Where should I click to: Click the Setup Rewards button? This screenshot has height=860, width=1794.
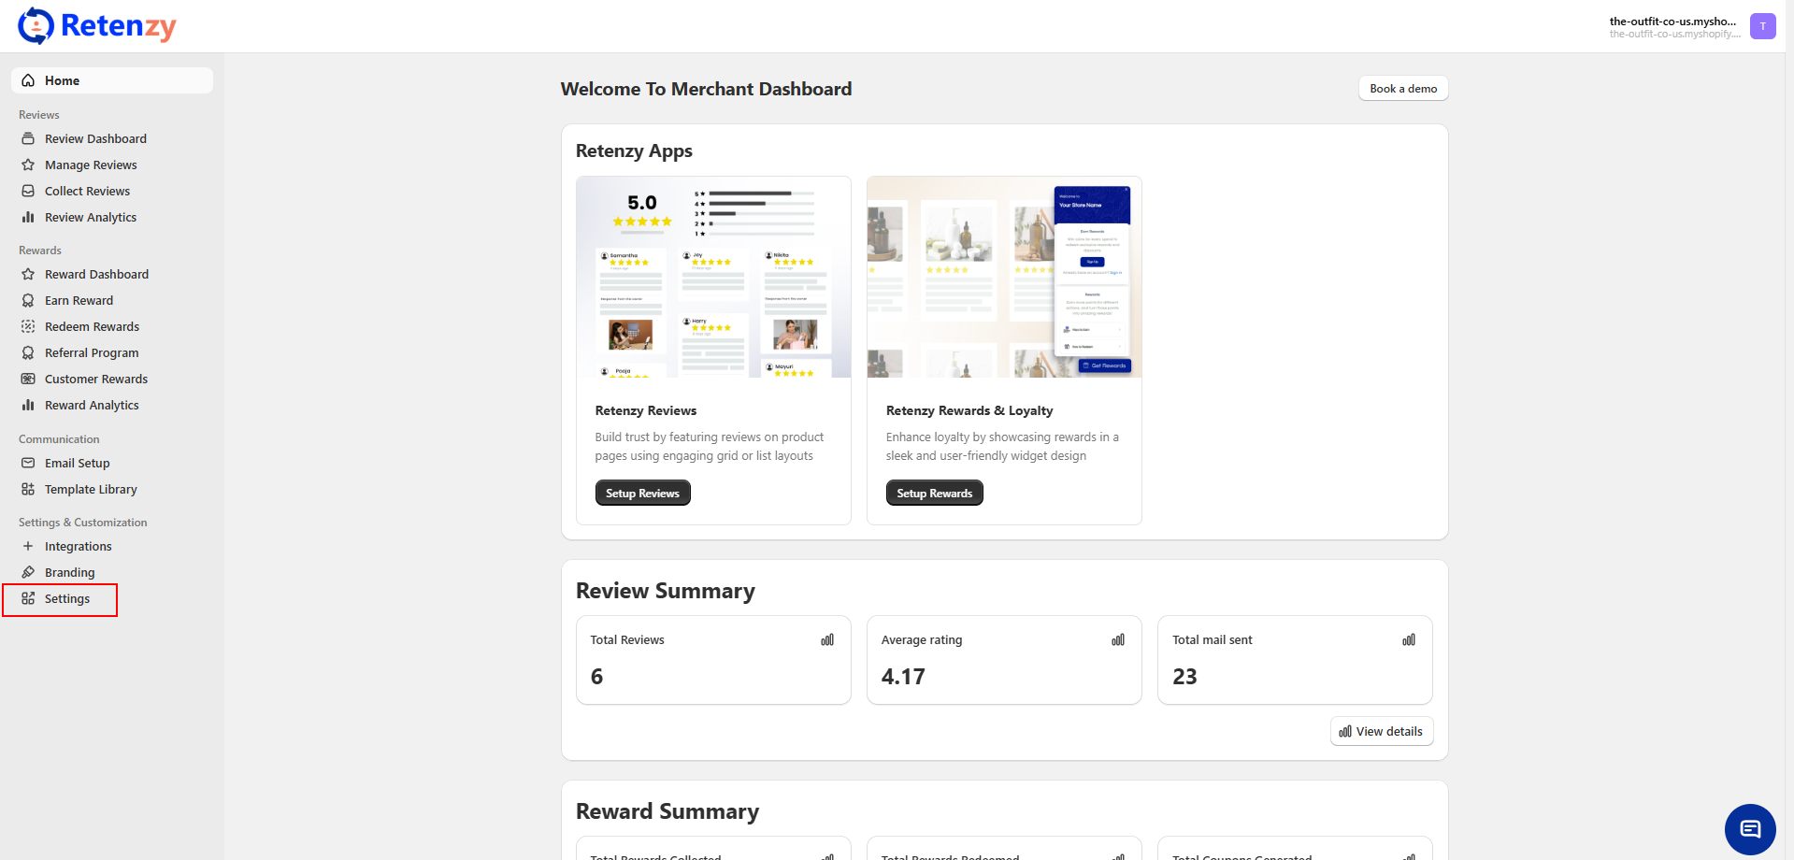934,493
